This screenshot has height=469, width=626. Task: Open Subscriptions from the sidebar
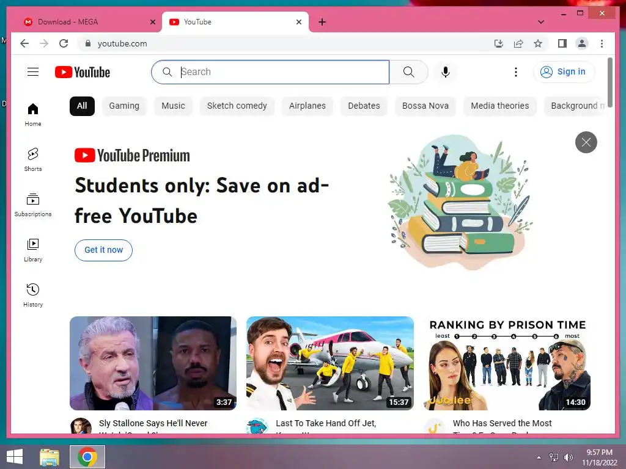pyautogui.click(x=33, y=205)
